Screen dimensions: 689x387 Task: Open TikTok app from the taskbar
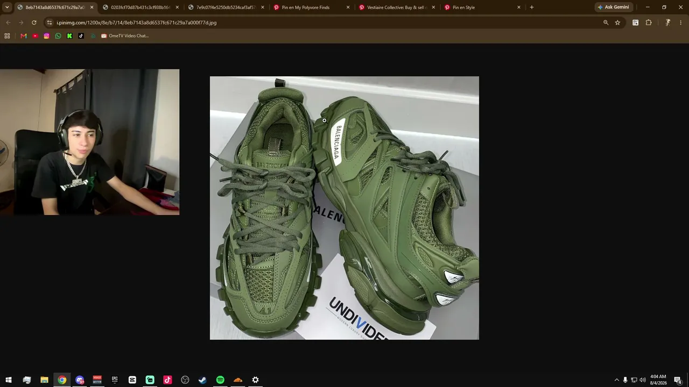coord(167,380)
